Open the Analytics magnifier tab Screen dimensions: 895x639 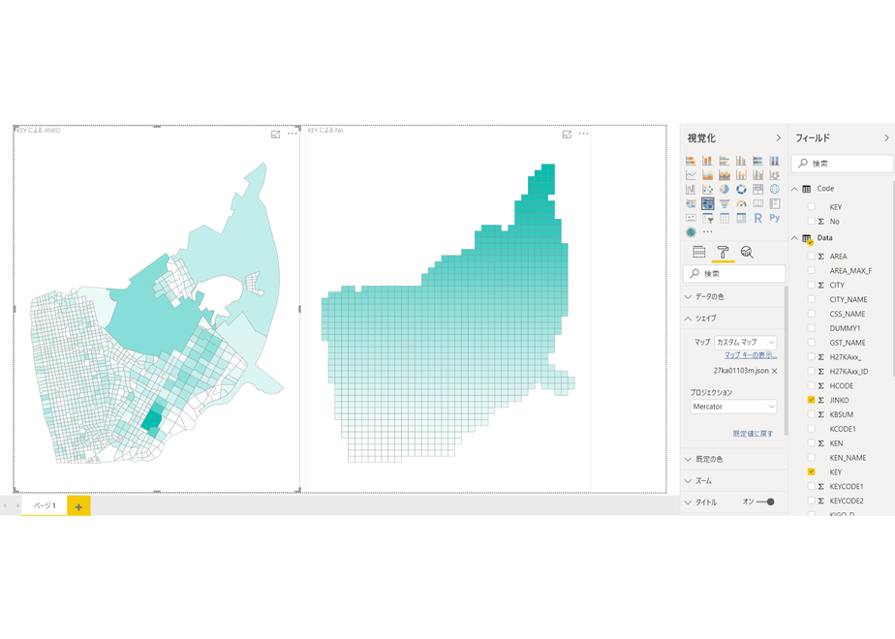pyautogui.click(x=747, y=252)
